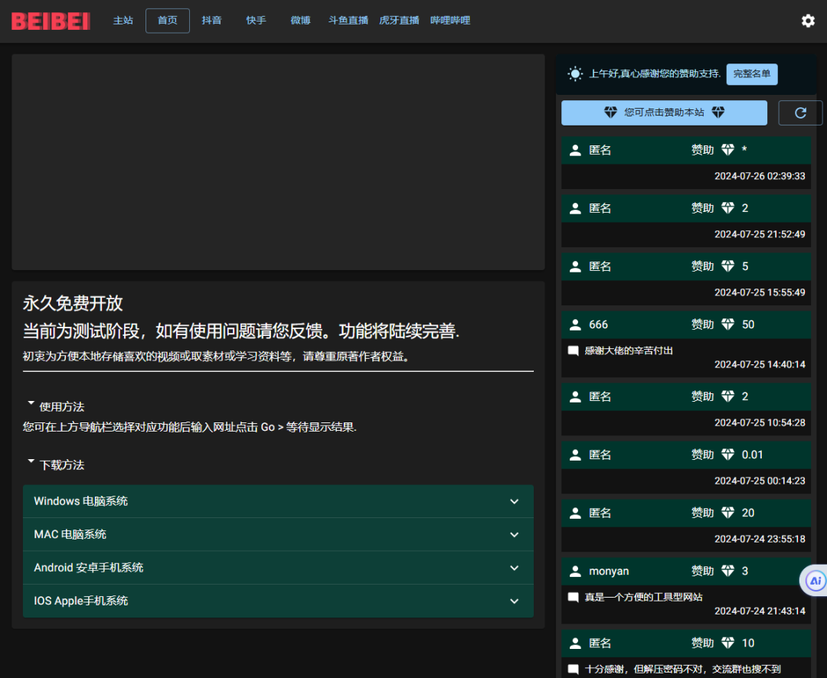The height and width of the screenshot is (678, 827).
Task: Click comment bubble icon beside 感谢大佬的辛苦付出
Action: pyautogui.click(x=573, y=350)
